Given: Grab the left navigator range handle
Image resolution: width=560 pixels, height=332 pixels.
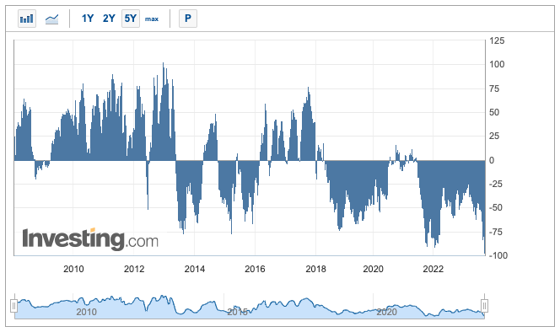Looking at the screenshot, I should (x=13, y=306).
